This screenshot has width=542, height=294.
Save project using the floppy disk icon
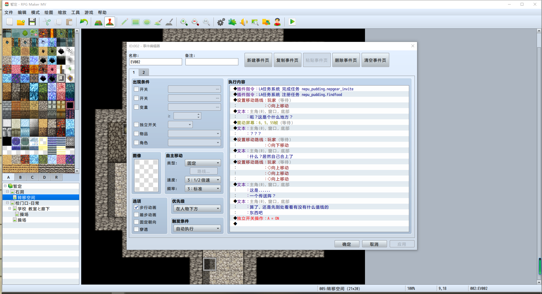point(32,22)
